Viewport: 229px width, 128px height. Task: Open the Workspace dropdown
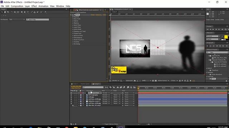[x=17, y=20]
